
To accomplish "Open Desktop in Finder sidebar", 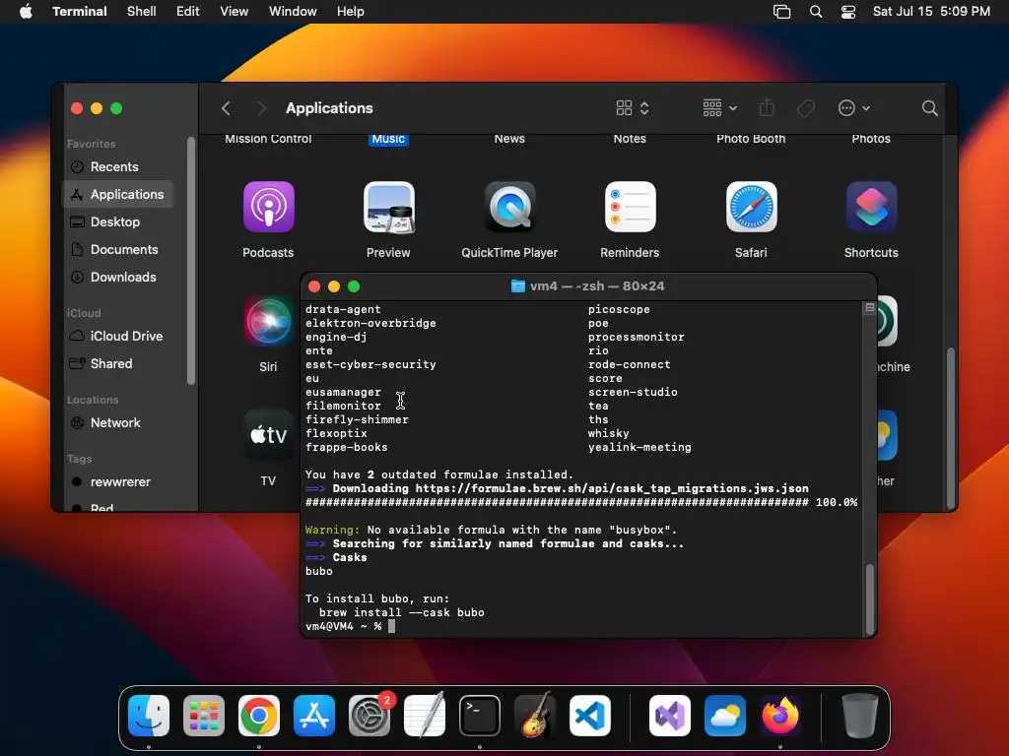I will coord(118,221).
